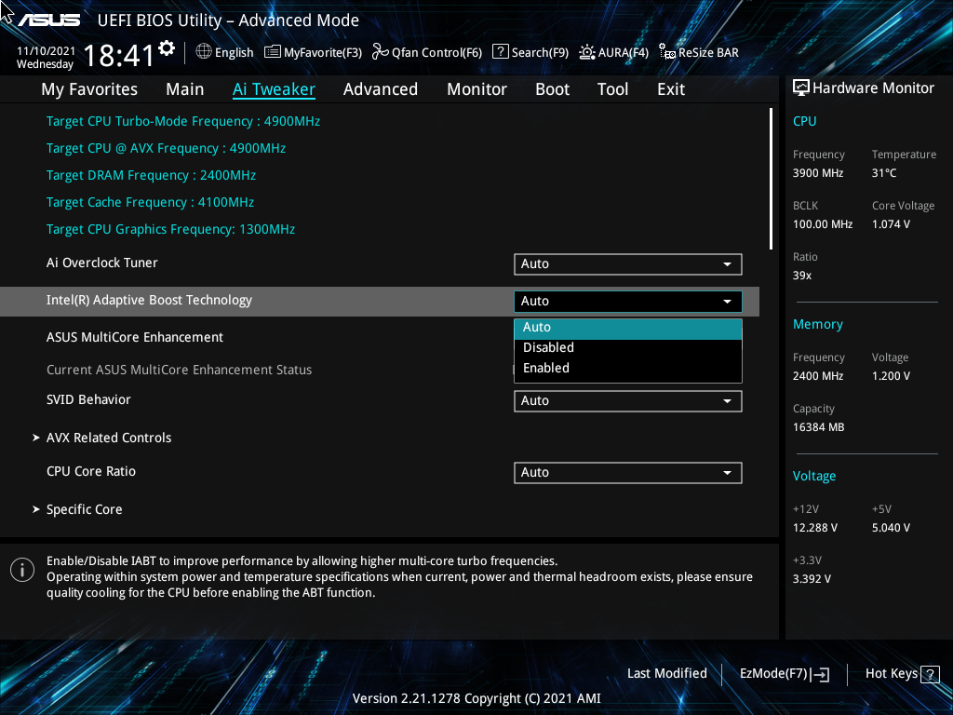The height and width of the screenshot is (715, 953).
Task: Collapse the Intel Adaptive Boost Technology dropdown
Action: click(628, 302)
